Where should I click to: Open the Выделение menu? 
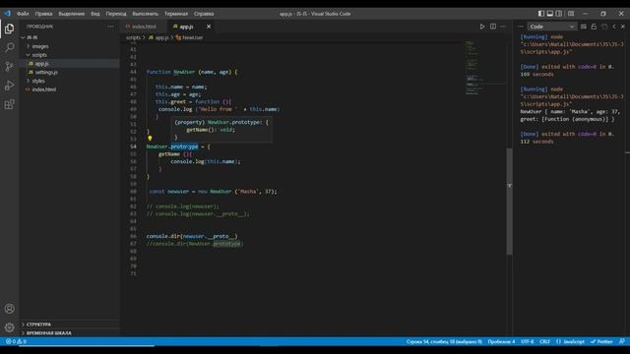pyautogui.click(x=72, y=14)
